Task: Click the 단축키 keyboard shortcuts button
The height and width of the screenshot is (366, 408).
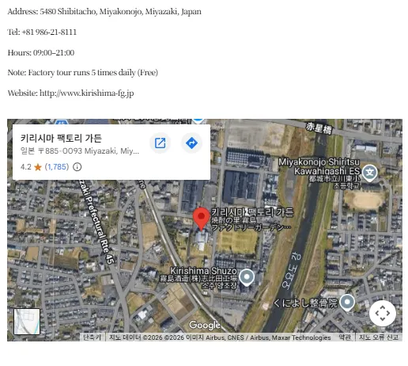Action: [x=93, y=337]
